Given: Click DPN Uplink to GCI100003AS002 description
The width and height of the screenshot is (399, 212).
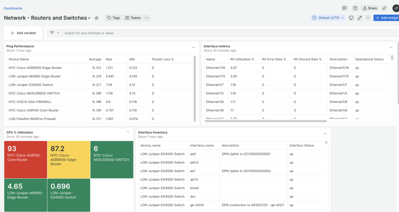Looking at the screenshot, I should [246, 171].
